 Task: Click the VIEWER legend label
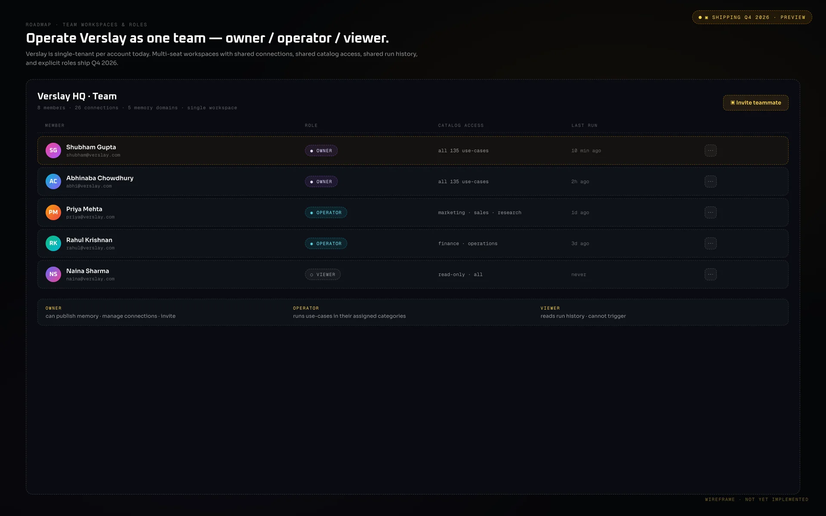coord(550,308)
